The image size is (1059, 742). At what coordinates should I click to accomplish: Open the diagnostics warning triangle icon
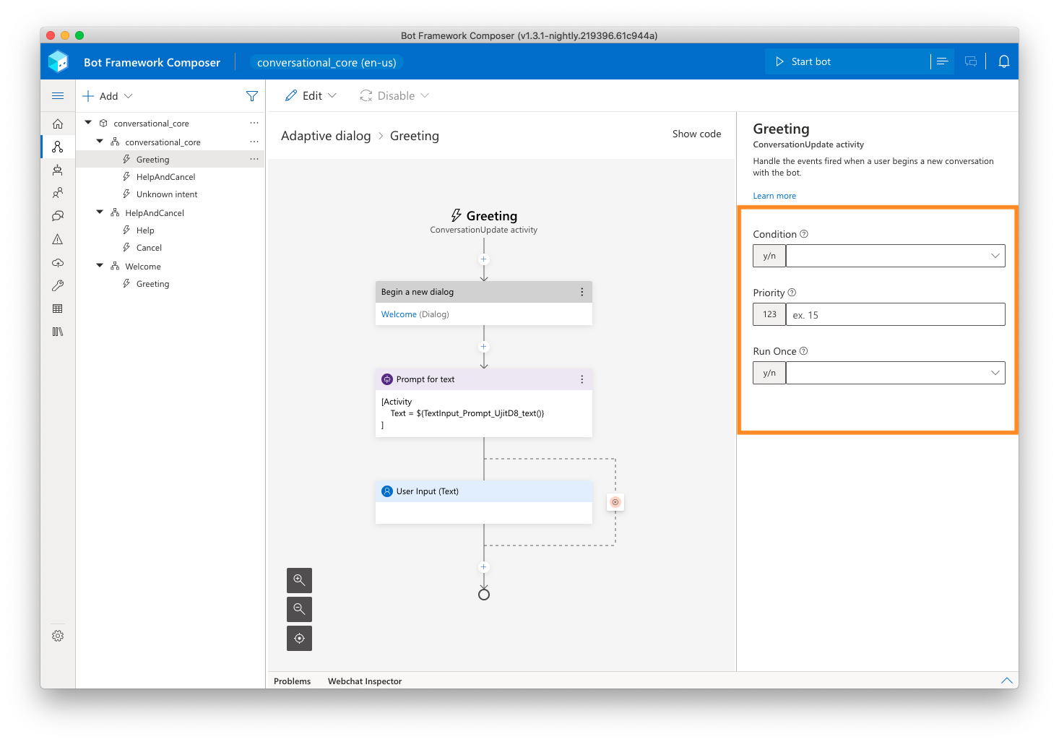point(58,239)
